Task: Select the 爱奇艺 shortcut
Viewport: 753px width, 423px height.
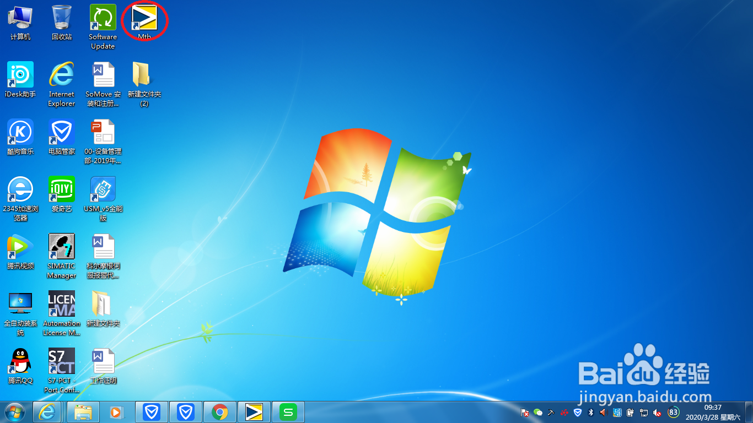Action: click(x=62, y=194)
